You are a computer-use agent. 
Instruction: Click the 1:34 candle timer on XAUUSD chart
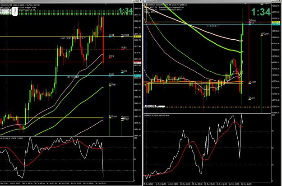126,11
